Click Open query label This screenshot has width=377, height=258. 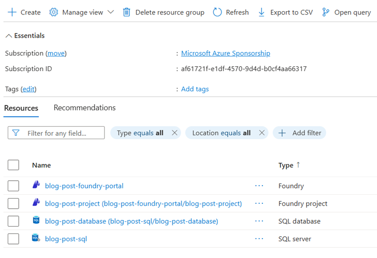[x=352, y=12]
